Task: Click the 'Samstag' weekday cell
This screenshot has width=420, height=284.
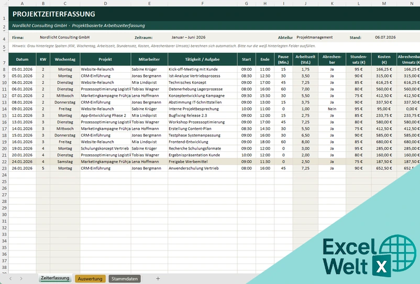Action: (x=65, y=162)
